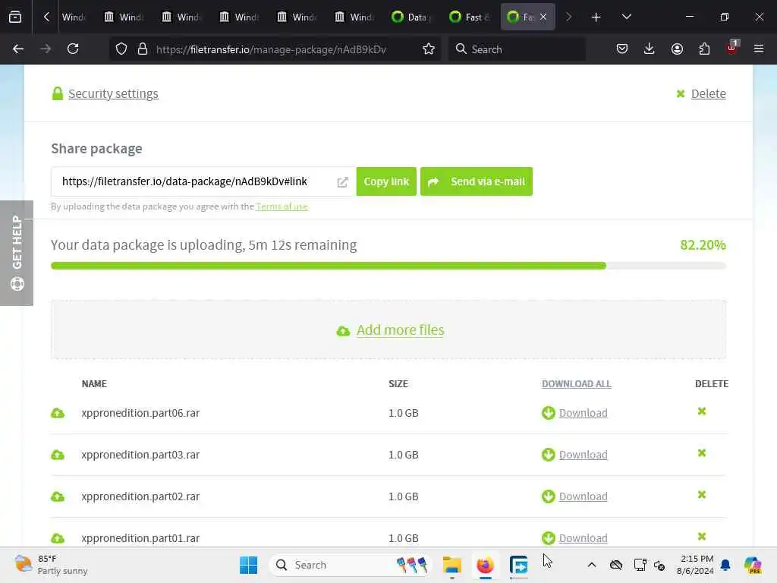Viewport: 777px width, 583px height.
Task: Click DOWNLOAD ALL link
Action: (577, 383)
